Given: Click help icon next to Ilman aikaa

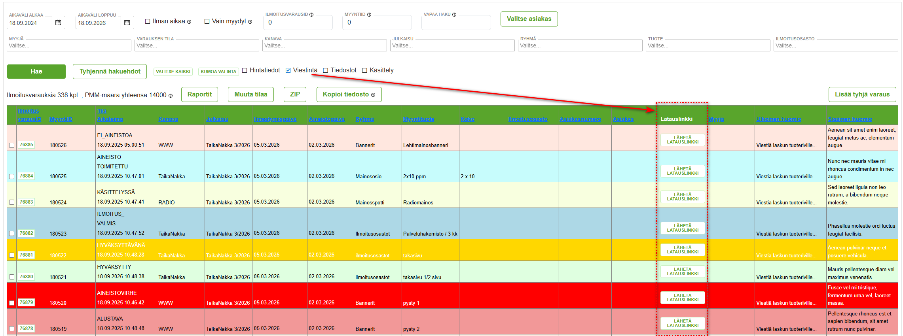Looking at the screenshot, I should 189,22.
